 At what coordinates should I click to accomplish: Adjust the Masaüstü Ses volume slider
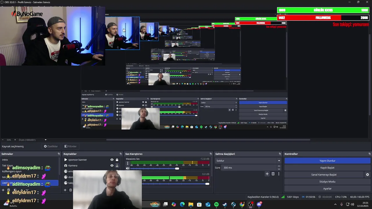click(x=177, y=168)
